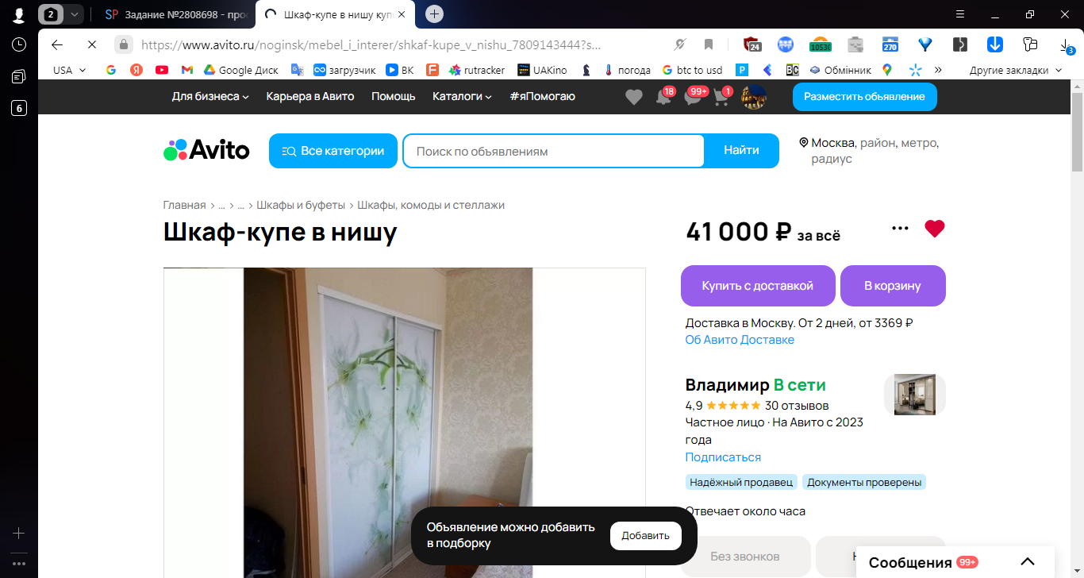Viewport: 1084px width, 578px height.
Task: Show hidden bookmarks with the » chevron
Action: [938, 70]
